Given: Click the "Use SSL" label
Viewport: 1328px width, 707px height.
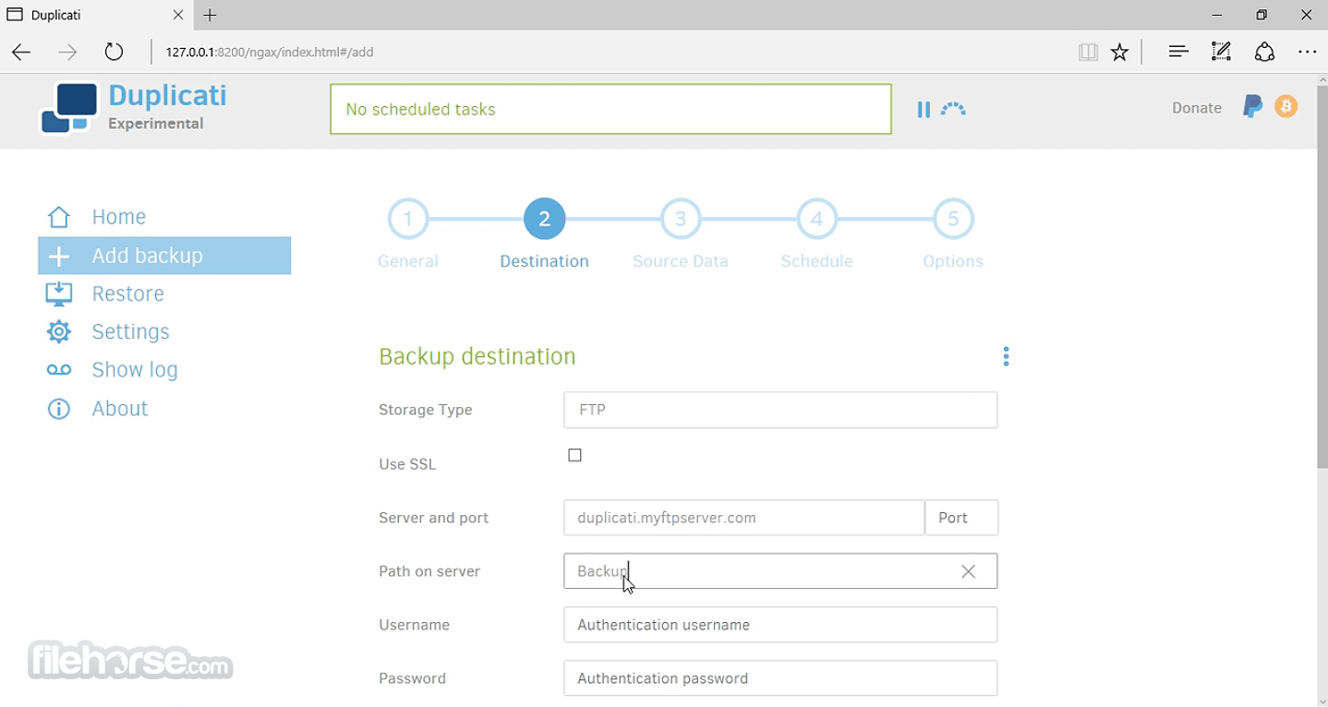Looking at the screenshot, I should pos(407,464).
